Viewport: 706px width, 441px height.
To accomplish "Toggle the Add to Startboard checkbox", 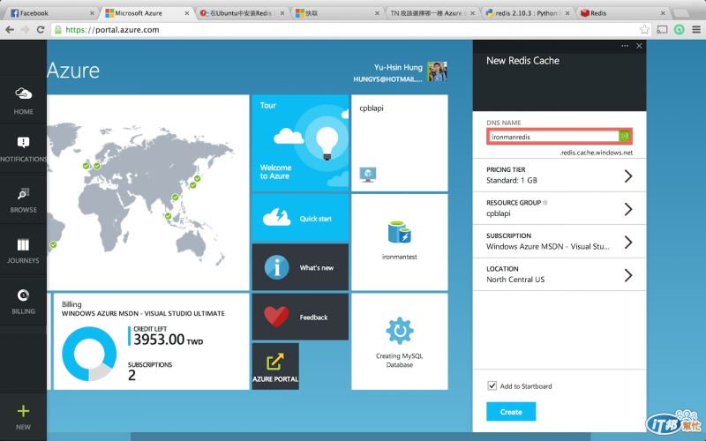I will click(x=492, y=385).
